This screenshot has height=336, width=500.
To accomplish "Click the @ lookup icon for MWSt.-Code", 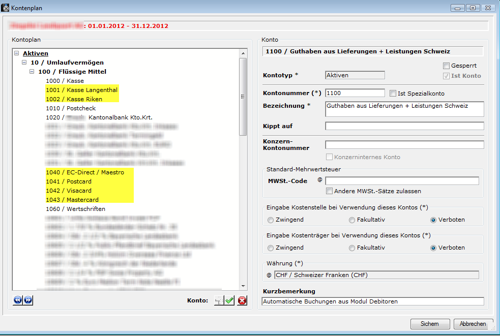I will [x=320, y=180].
